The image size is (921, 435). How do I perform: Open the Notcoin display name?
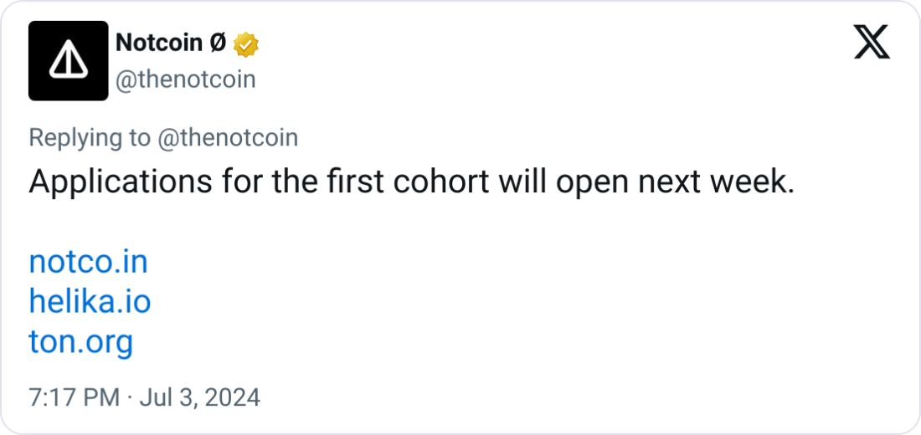[160, 43]
